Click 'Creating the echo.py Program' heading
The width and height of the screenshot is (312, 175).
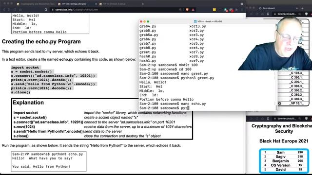[x=41, y=42]
